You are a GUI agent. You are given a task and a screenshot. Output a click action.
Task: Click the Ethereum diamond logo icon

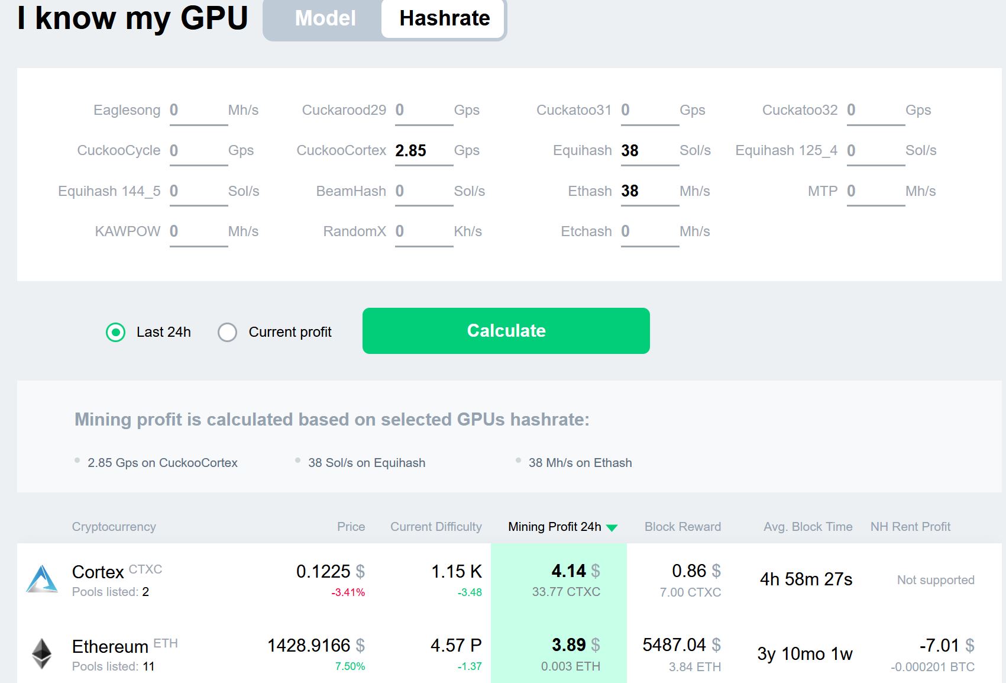(x=41, y=653)
